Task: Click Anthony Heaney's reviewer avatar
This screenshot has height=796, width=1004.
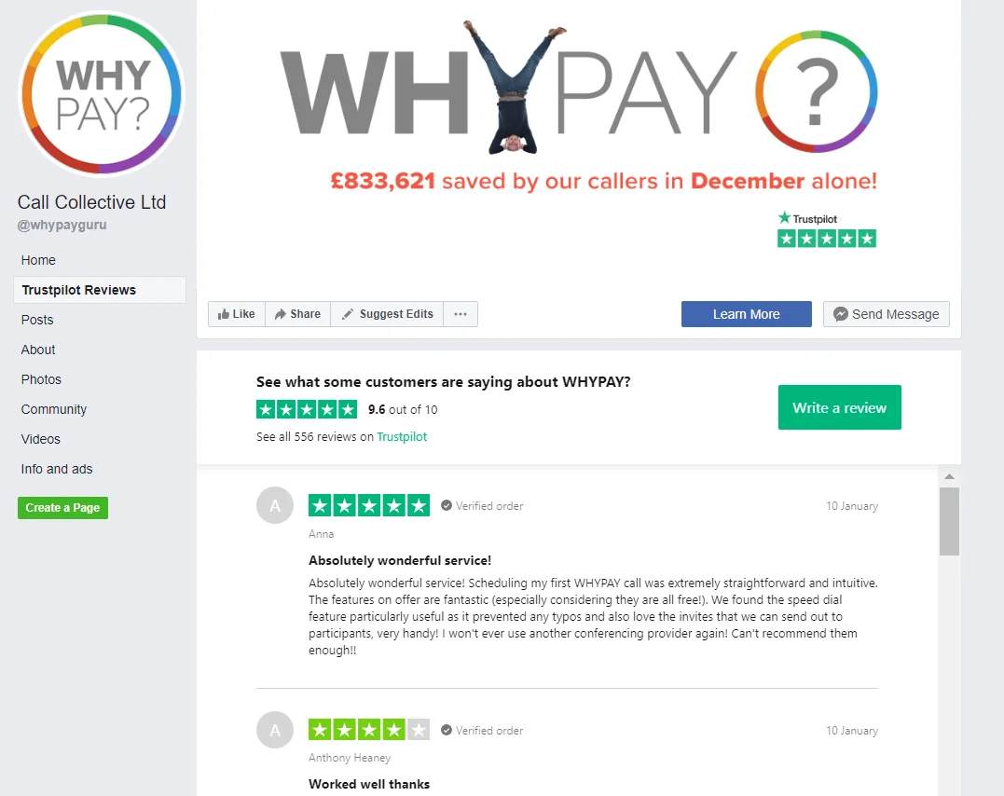Action: pyautogui.click(x=275, y=730)
